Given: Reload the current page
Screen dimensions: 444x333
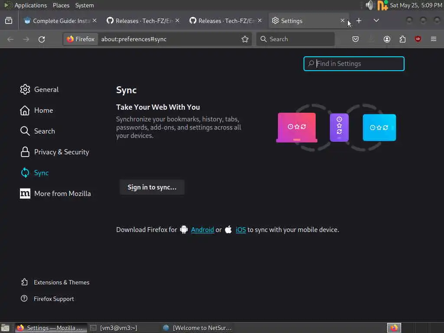Looking at the screenshot, I should (42, 39).
